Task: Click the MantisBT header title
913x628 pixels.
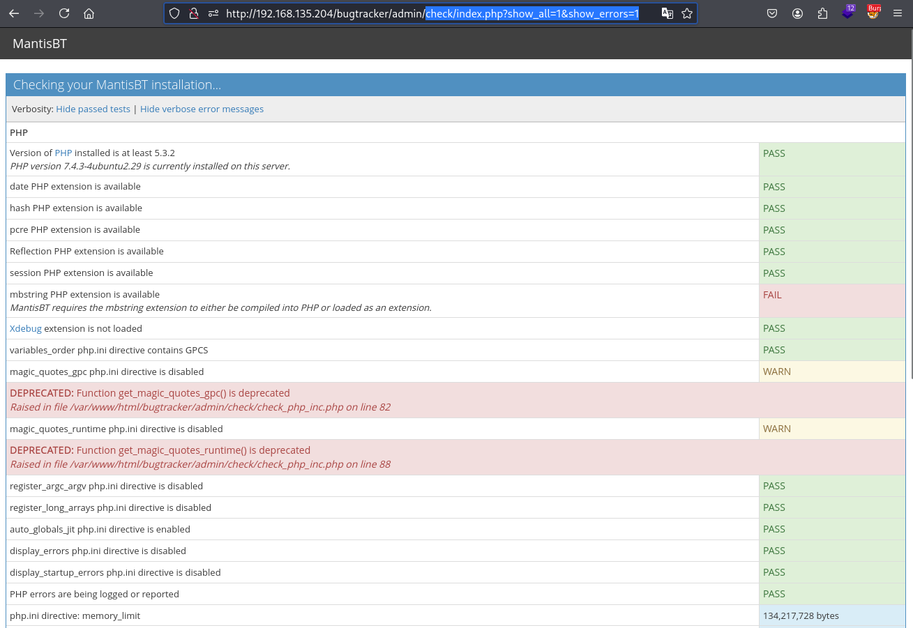Action: (40, 44)
